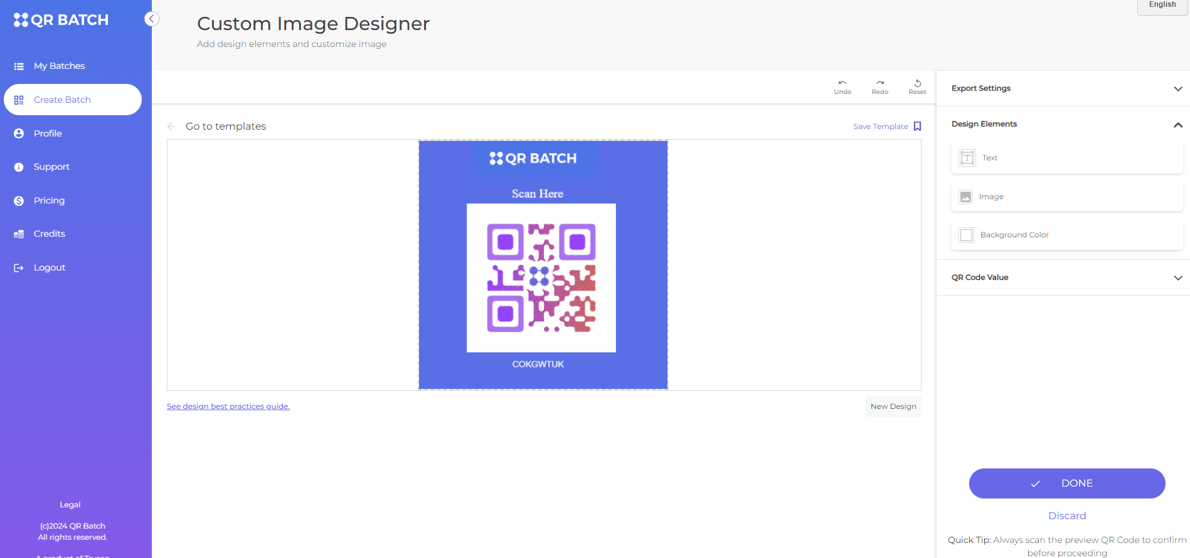Open the English language selector

tap(1163, 6)
